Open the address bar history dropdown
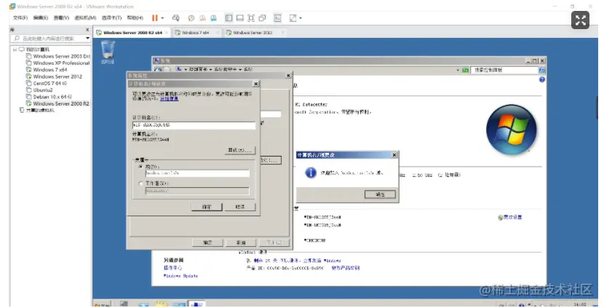This screenshot has height=308, width=604. point(458,70)
